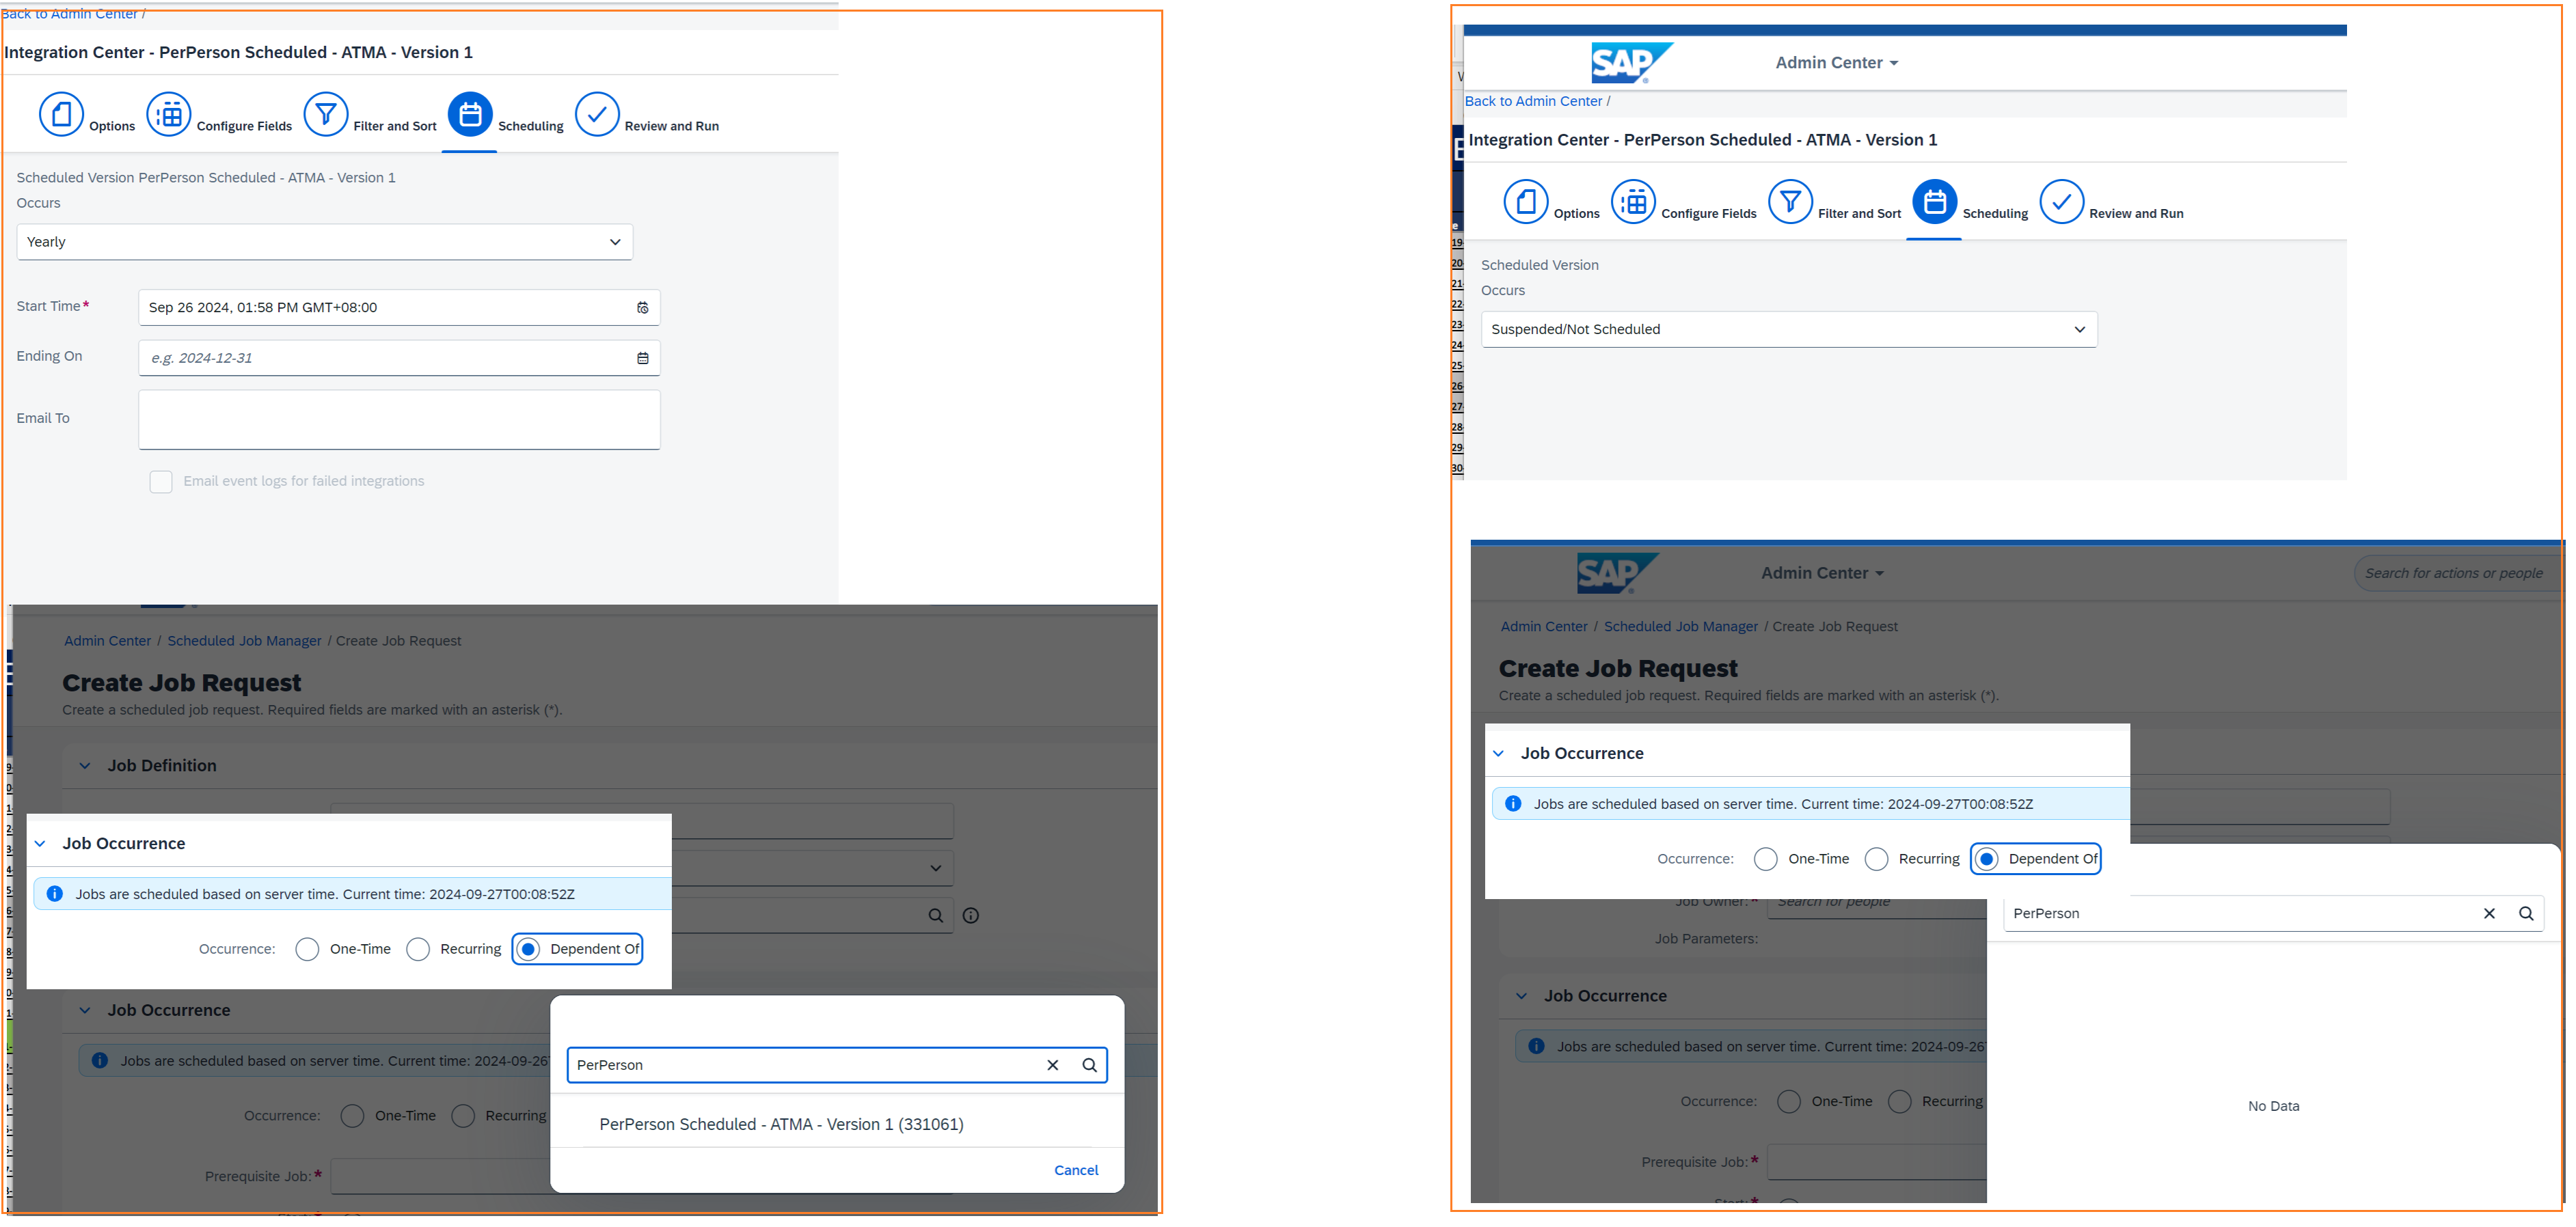Open the Review and Run checkmark icon, right screenshot
The width and height of the screenshot is (2576, 1227).
(2062, 202)
